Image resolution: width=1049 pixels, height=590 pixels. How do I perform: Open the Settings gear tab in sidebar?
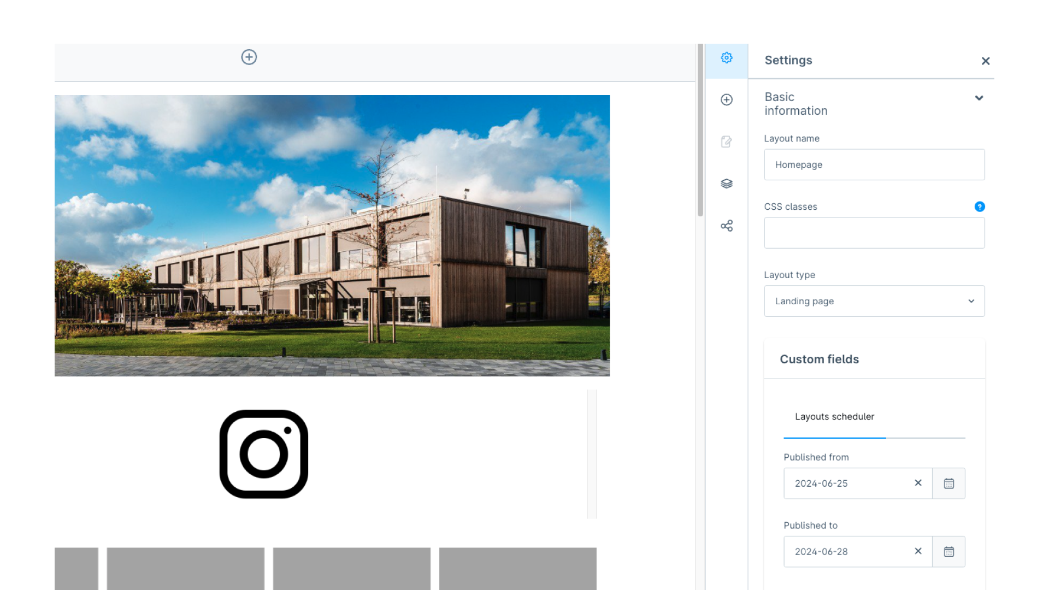[726, 58]
